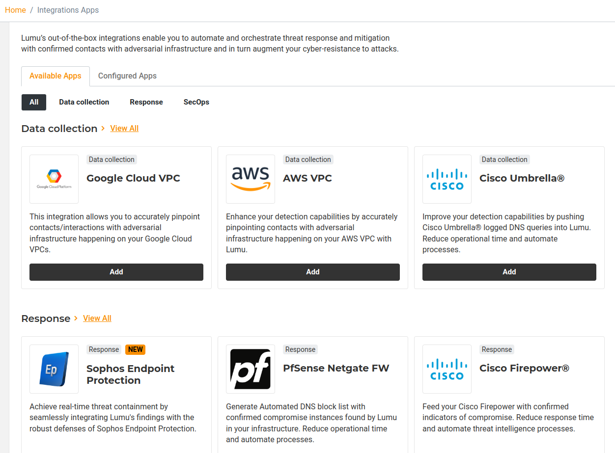Filter integrations by Data collection
Viewport: 615px width, 453px height.
(84, 102)
